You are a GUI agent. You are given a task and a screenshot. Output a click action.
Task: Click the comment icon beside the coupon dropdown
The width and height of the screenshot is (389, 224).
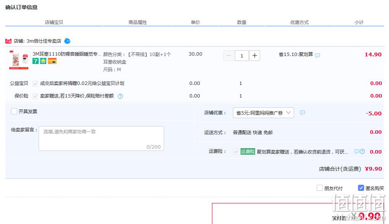303,113
